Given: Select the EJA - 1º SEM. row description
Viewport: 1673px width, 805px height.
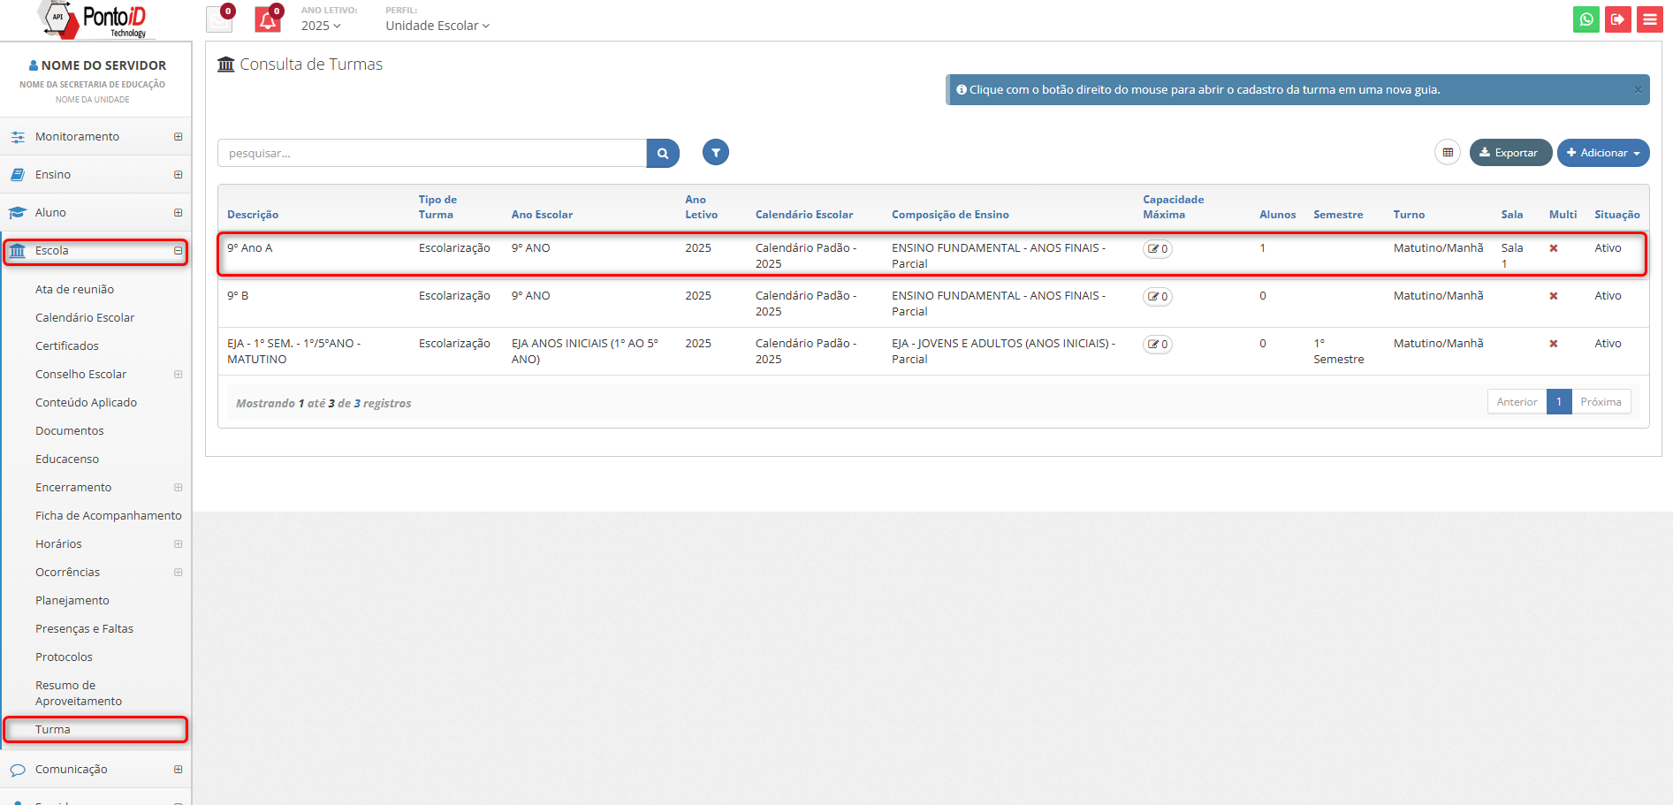Looking at the screenshot, I should coord(294,352).
